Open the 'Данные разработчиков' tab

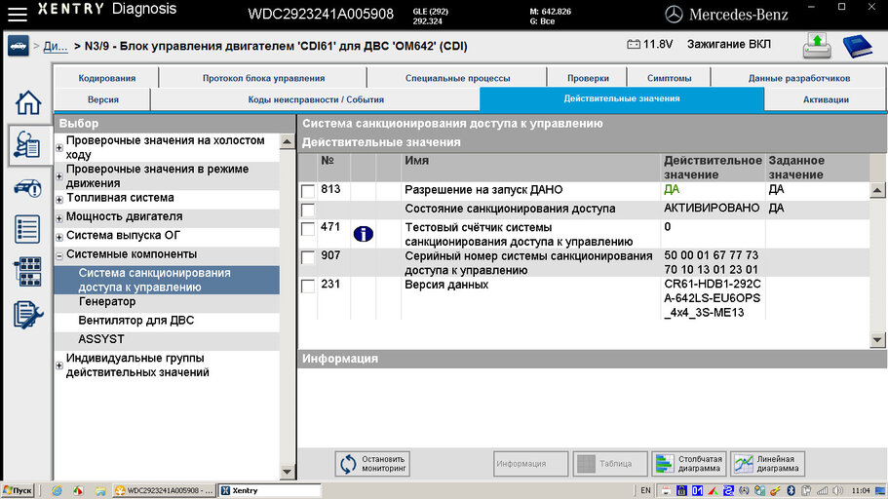pyautogui.click(x=798, y=78)
